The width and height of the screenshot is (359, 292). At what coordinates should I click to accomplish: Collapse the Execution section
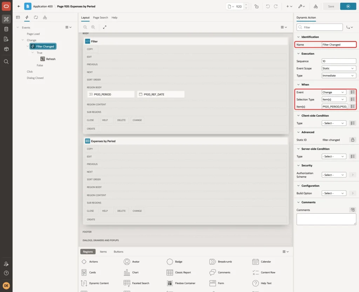point(298,54)
